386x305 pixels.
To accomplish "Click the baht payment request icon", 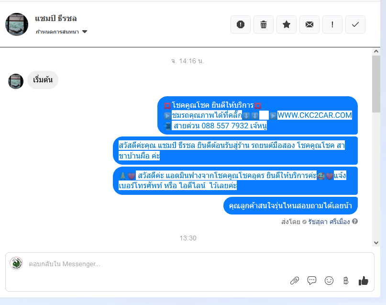I will [x=346, y=281].
